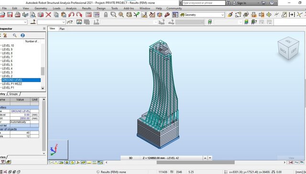The image size is (306, 174).
Task: Click the paintbrush icon right of Geometry
Action: coord(230,15)
